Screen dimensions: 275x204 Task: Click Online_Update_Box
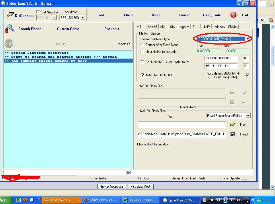pos(233,178)
